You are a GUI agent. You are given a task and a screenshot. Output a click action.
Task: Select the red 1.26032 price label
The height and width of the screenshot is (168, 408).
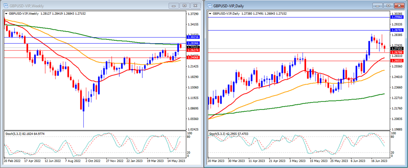point(397,61)
